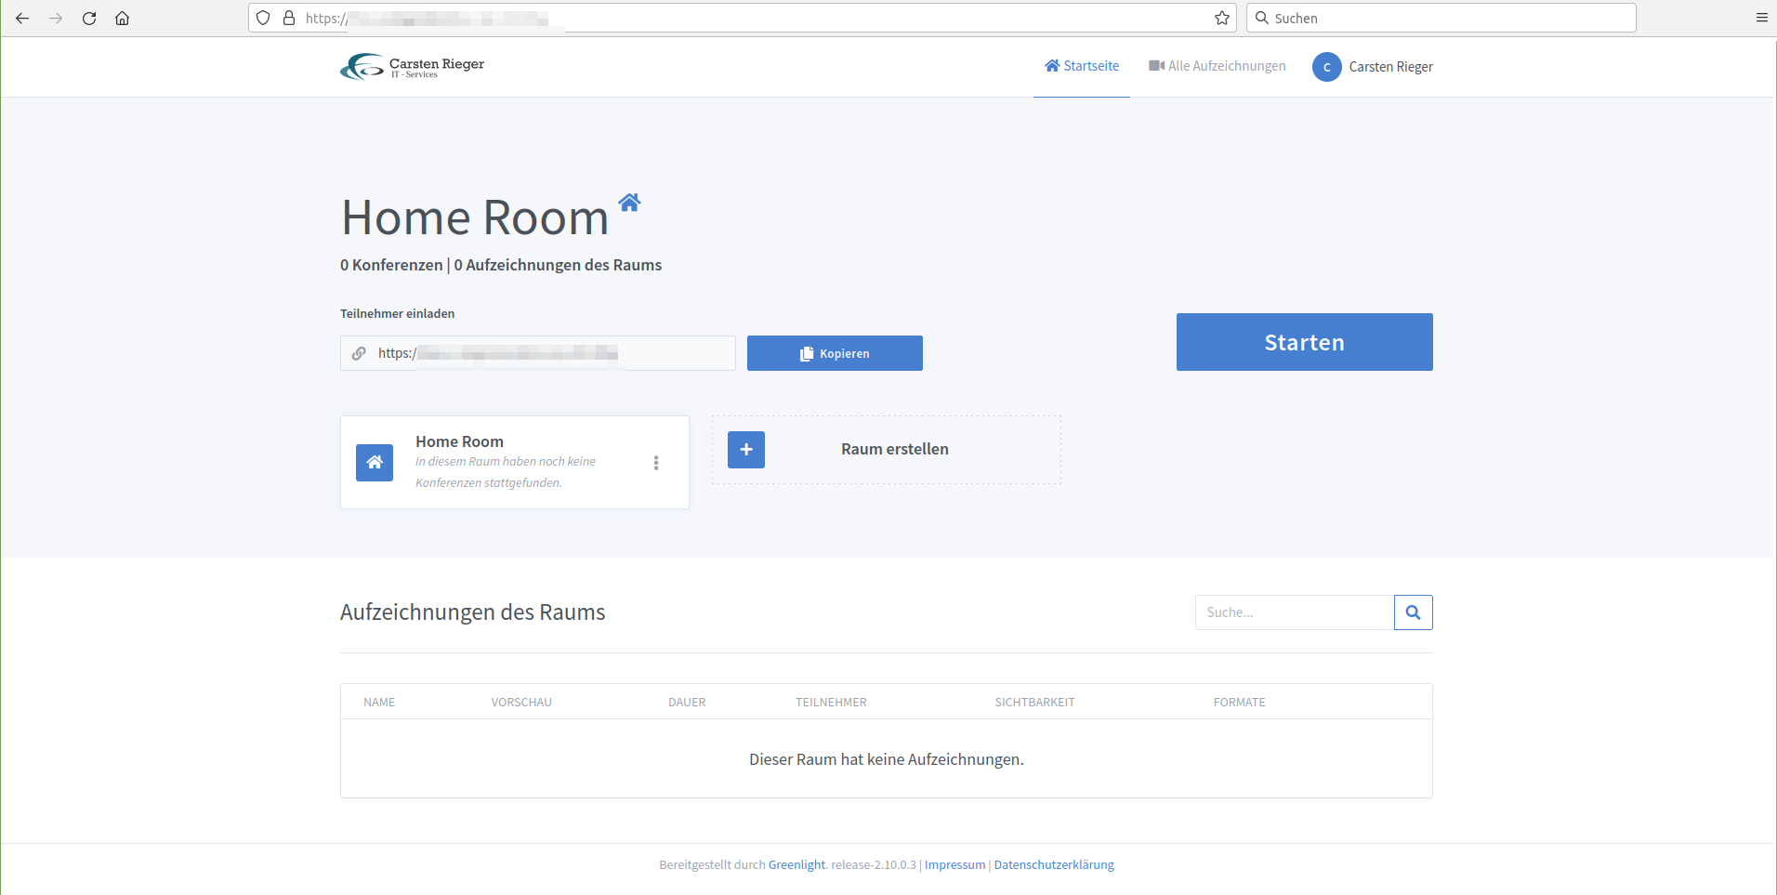
Task: Click the browser forward arrow
Action: [56, 19]
